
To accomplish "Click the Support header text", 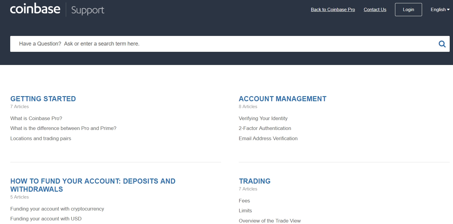I will point(88,10).
